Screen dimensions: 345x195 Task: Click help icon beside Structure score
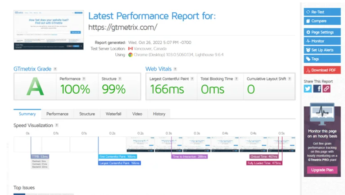[x=121, y=78]
